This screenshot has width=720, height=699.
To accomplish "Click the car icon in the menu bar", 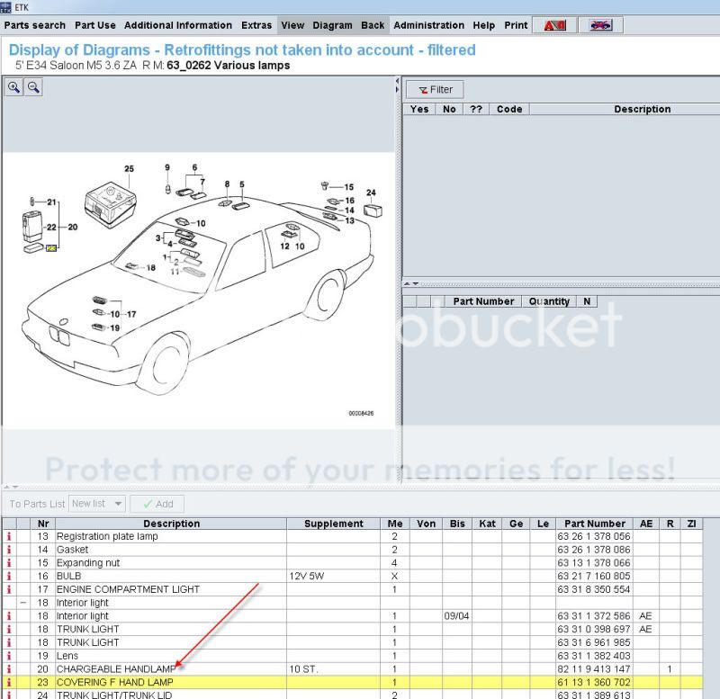I will 600,25.
